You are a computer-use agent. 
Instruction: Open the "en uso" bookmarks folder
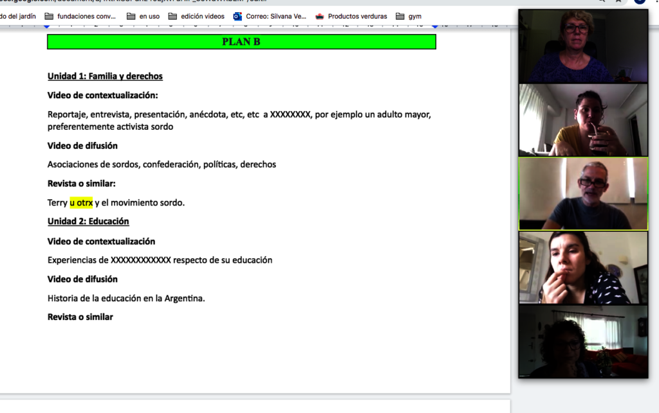coord(143,16)
